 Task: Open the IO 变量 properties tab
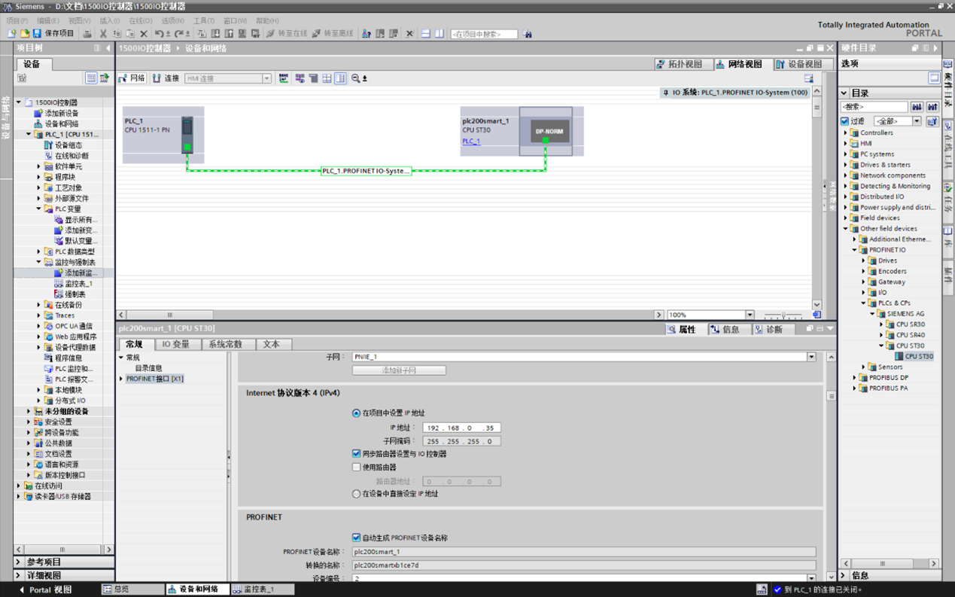point(176,344)
